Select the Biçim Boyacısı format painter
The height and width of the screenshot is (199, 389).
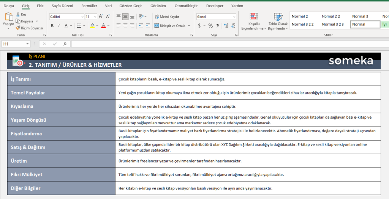pos(29,28)
